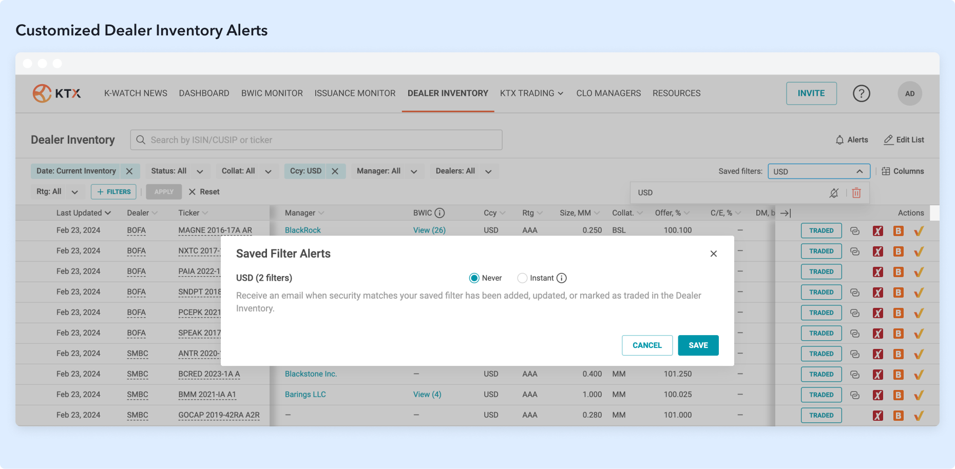Click the BWIC column info icon
The height and width of the screenshot is (469, 955).
440,213
